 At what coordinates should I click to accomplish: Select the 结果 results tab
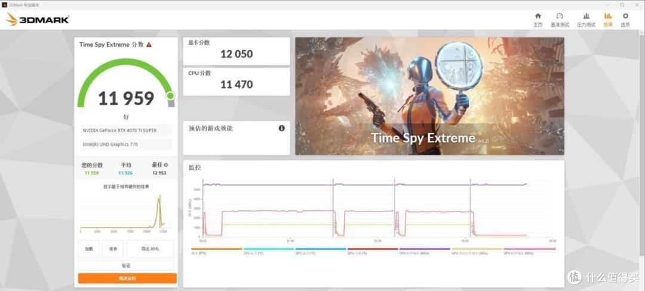coord(608,20)
